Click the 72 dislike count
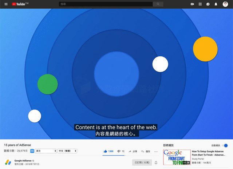The width and height of the screenshot is (233, 169). click(123, 151)
